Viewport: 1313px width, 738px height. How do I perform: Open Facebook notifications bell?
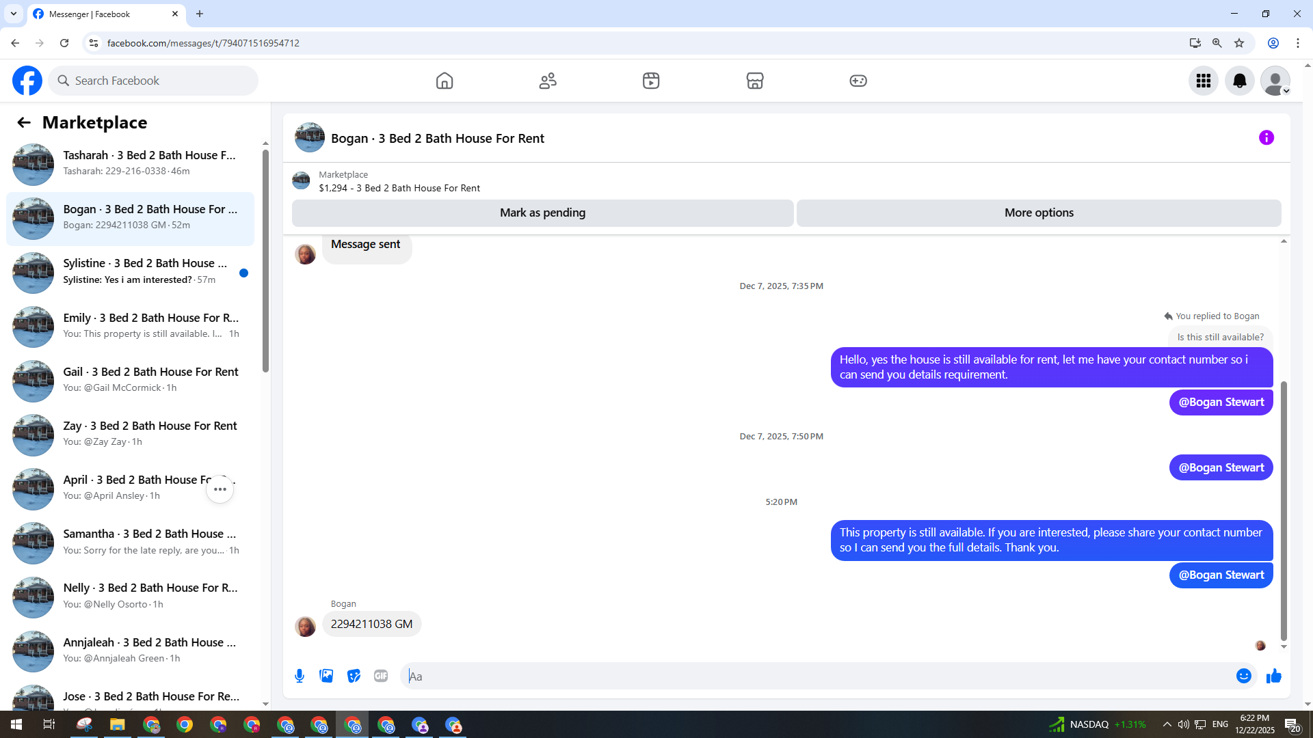(1239, 81)
